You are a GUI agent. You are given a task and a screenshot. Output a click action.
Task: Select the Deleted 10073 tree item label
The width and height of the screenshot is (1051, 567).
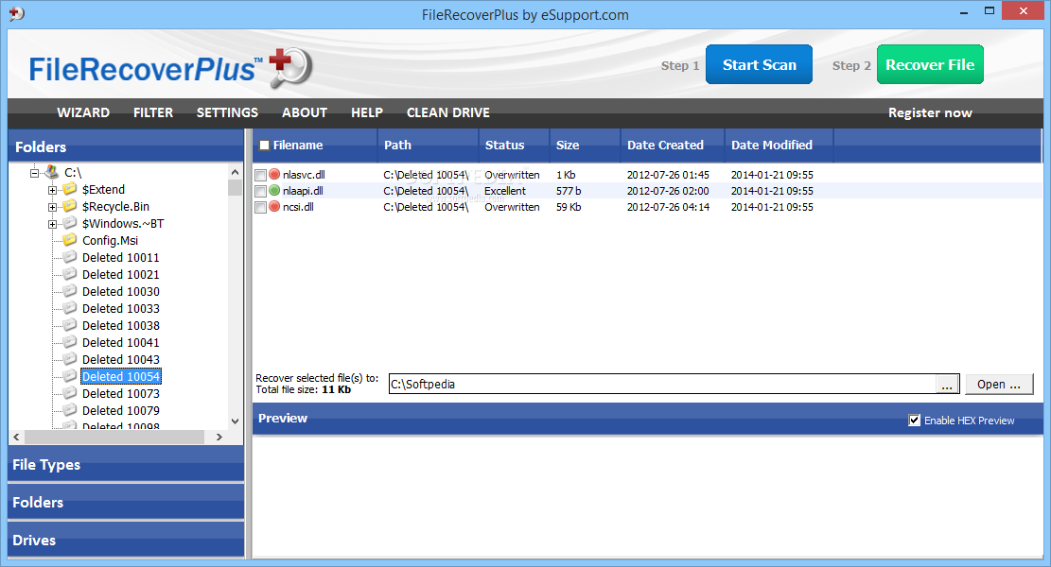pos(121,394)
